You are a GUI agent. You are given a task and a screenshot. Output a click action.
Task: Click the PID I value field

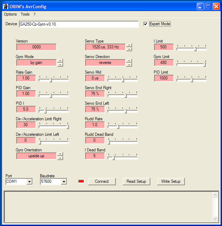pos(26,109)
